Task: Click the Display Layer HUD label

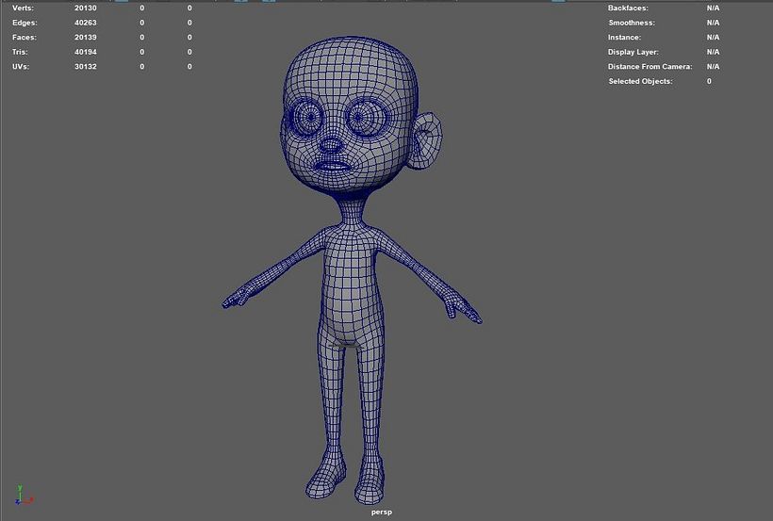Action: [633, 52]
